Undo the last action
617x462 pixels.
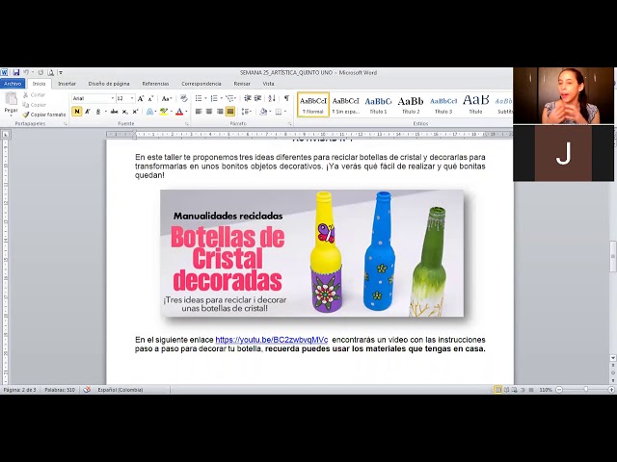click(26, 72)
